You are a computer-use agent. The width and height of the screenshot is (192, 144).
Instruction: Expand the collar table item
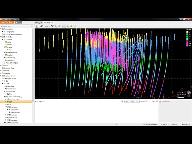(4, 42)
